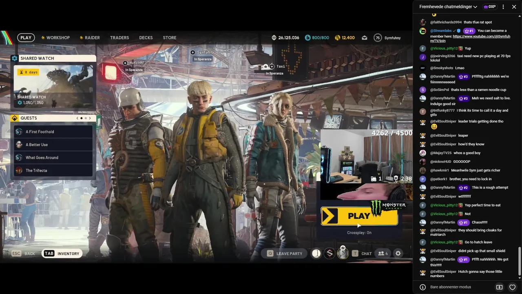Click the @nicknoHUD username
Image resolution: width=522 pixels, height=294 pixels.
click(441, 162)
